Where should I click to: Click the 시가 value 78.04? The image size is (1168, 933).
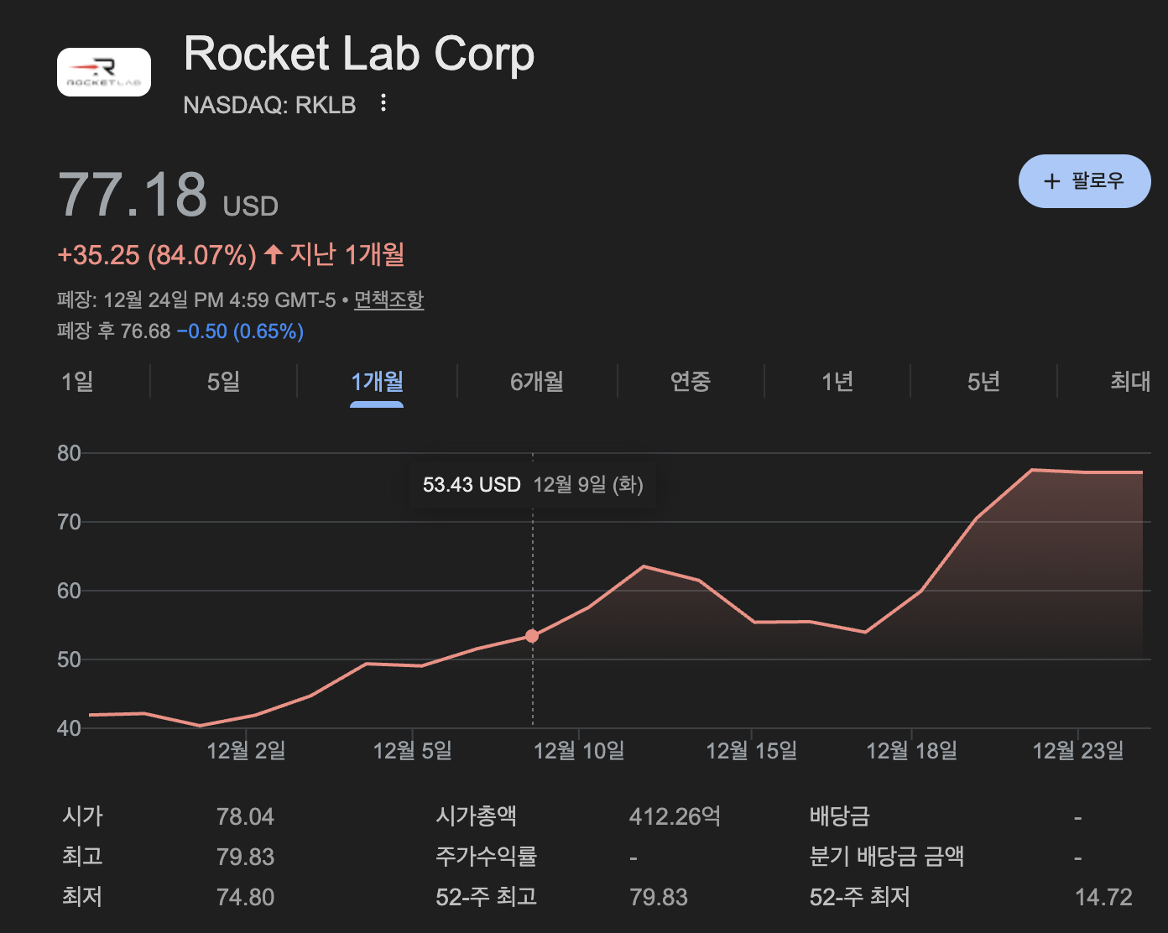coord(245,816)
